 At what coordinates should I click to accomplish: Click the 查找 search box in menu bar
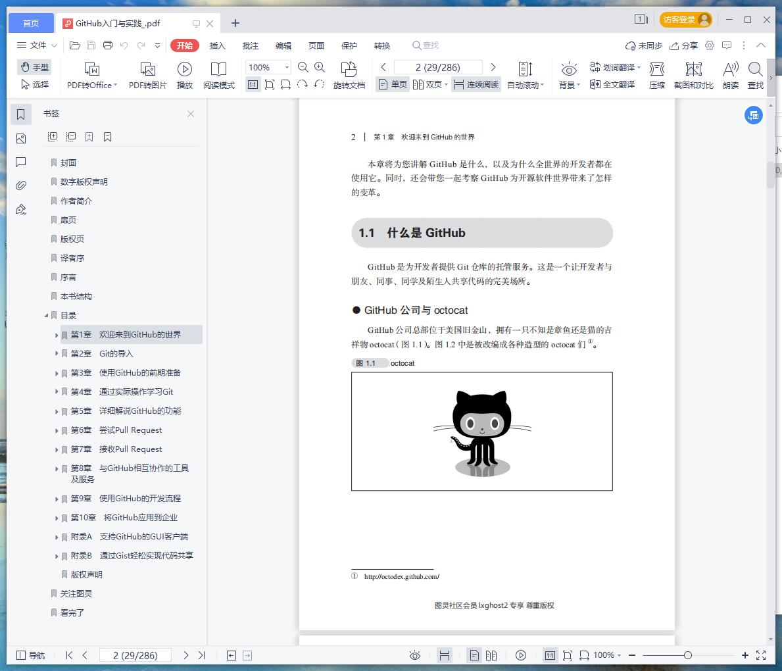(x=426, y=45)
